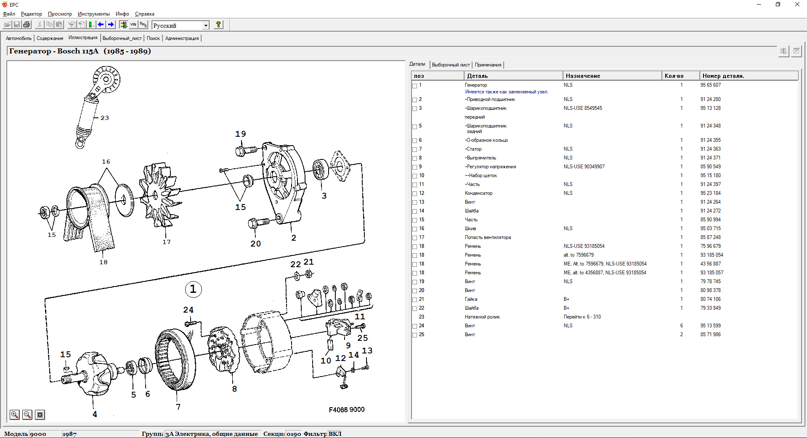This screenshot has height=438, width=807.
Task: Switch to the Поиск tab
Action: click(x=153, y=38)
